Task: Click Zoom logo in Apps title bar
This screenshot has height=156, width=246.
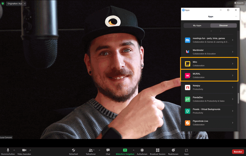Action: click(x=183, y=10)
